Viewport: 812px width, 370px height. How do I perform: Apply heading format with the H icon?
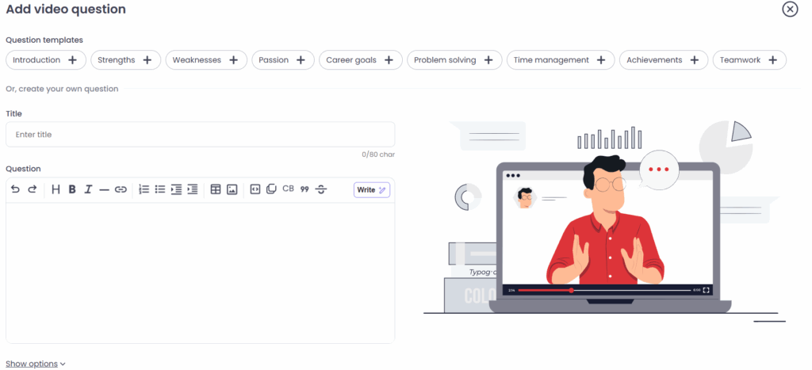[x=56, y=189]
